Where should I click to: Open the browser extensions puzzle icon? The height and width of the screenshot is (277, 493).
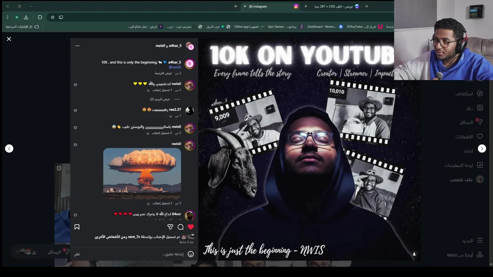pos(40,17)
